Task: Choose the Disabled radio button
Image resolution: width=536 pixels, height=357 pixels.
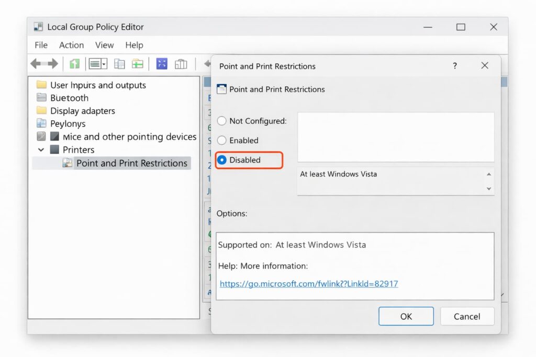Action: pyautogui.click(x=222, y=160)
